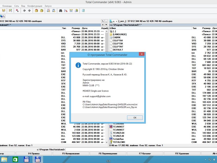This screenshot has height=163, width=217.
Task: Open left panel directory history dropdown arrow
Action: pyautogui.click(x=106, y=25)
